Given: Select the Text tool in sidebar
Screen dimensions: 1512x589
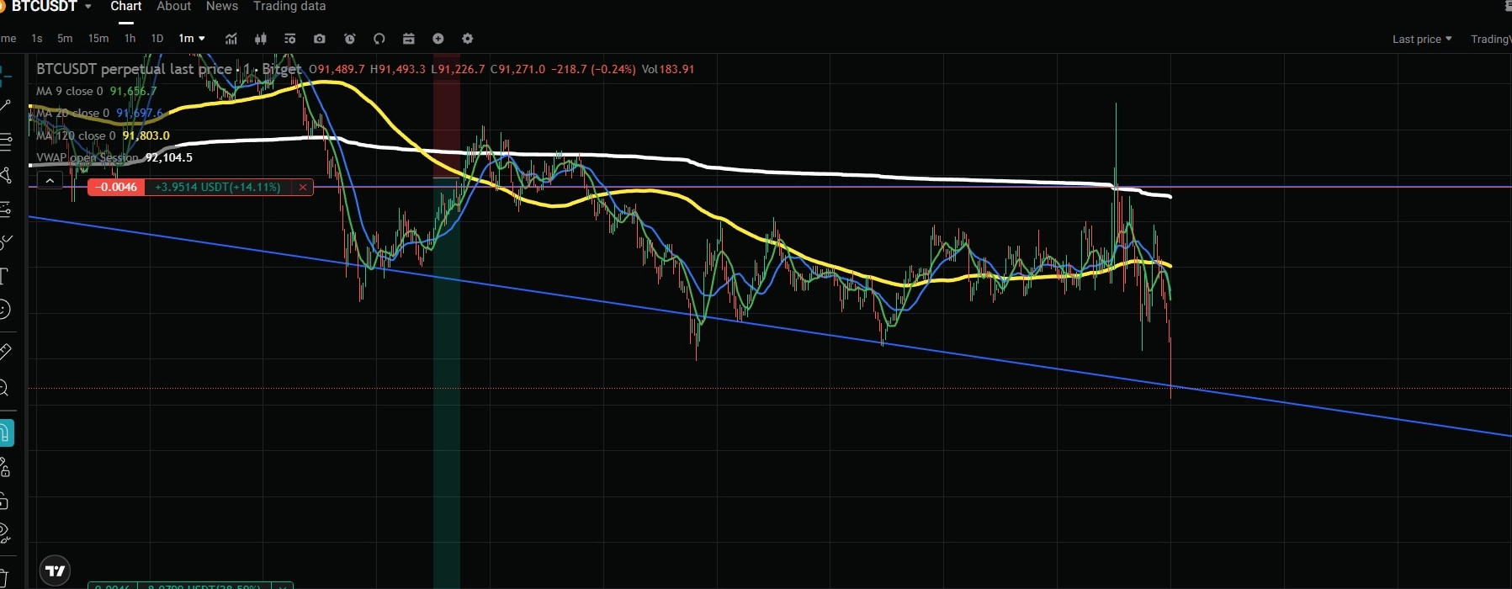Looking at the screenshot, I should click(x=4, y=276).
